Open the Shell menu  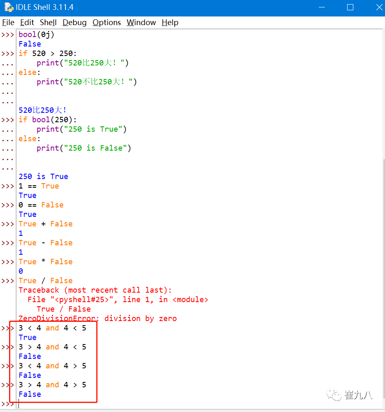tap(48, 23)
